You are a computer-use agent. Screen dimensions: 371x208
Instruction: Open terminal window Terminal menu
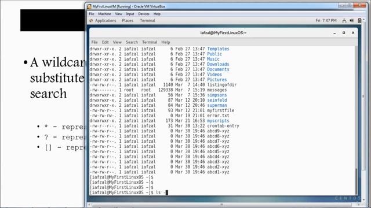tap(150, 42)
